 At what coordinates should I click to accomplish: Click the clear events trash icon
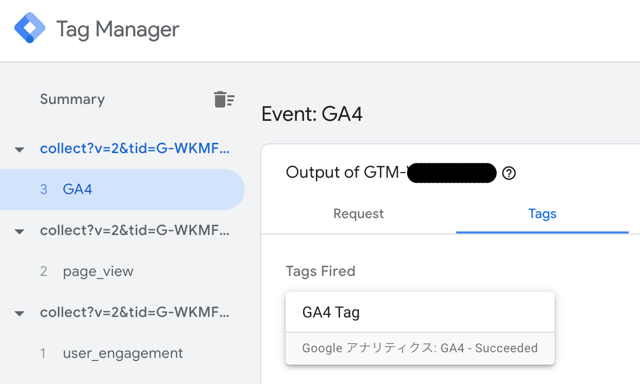224,99
